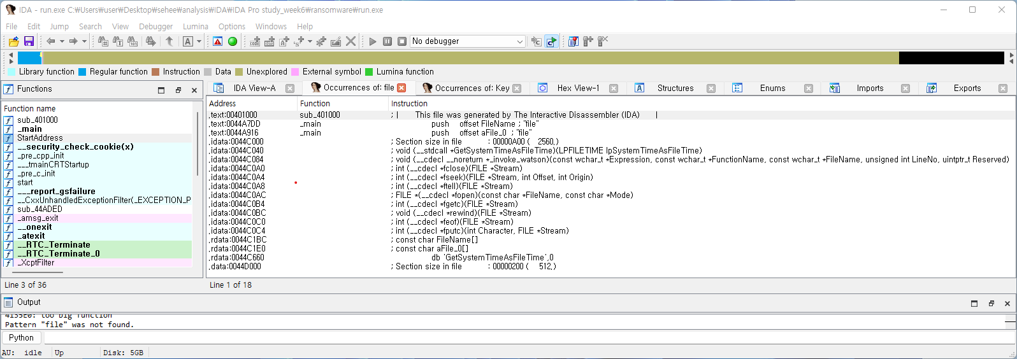The image size is (1017, 359).
Task: Switch to the Imports tab
Action: pos(870,88)
